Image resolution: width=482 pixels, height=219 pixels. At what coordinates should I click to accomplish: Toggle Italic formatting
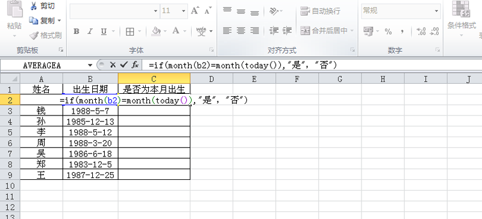(x=90, y=31)
